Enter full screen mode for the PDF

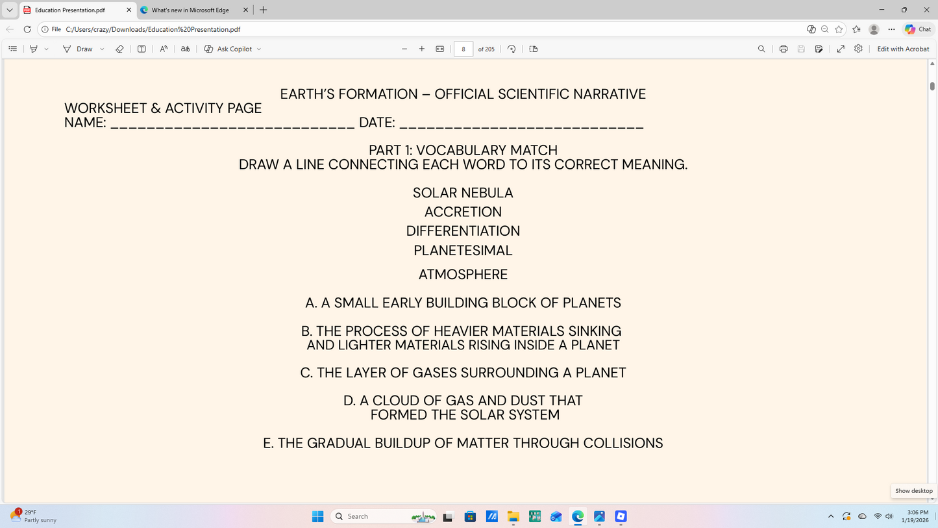pyautogui.click(x=841, y=49)
